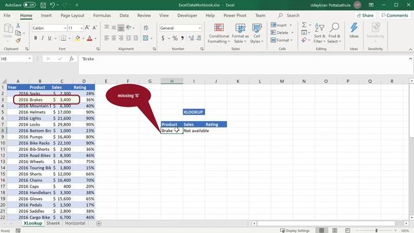Expand the formula bar chevron
The width and height of the screenshot is (414, 233).
tap(410, 59)
